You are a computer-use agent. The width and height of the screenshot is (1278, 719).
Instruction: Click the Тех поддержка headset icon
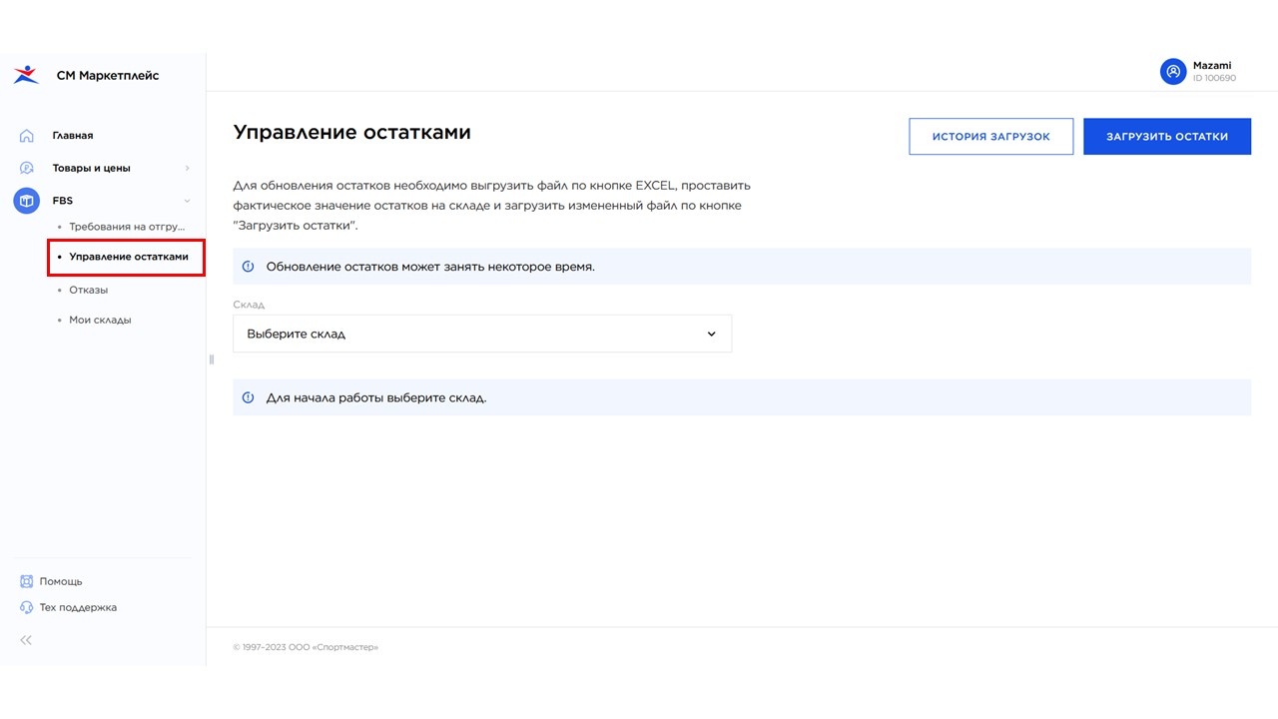[x=27, y=607]
